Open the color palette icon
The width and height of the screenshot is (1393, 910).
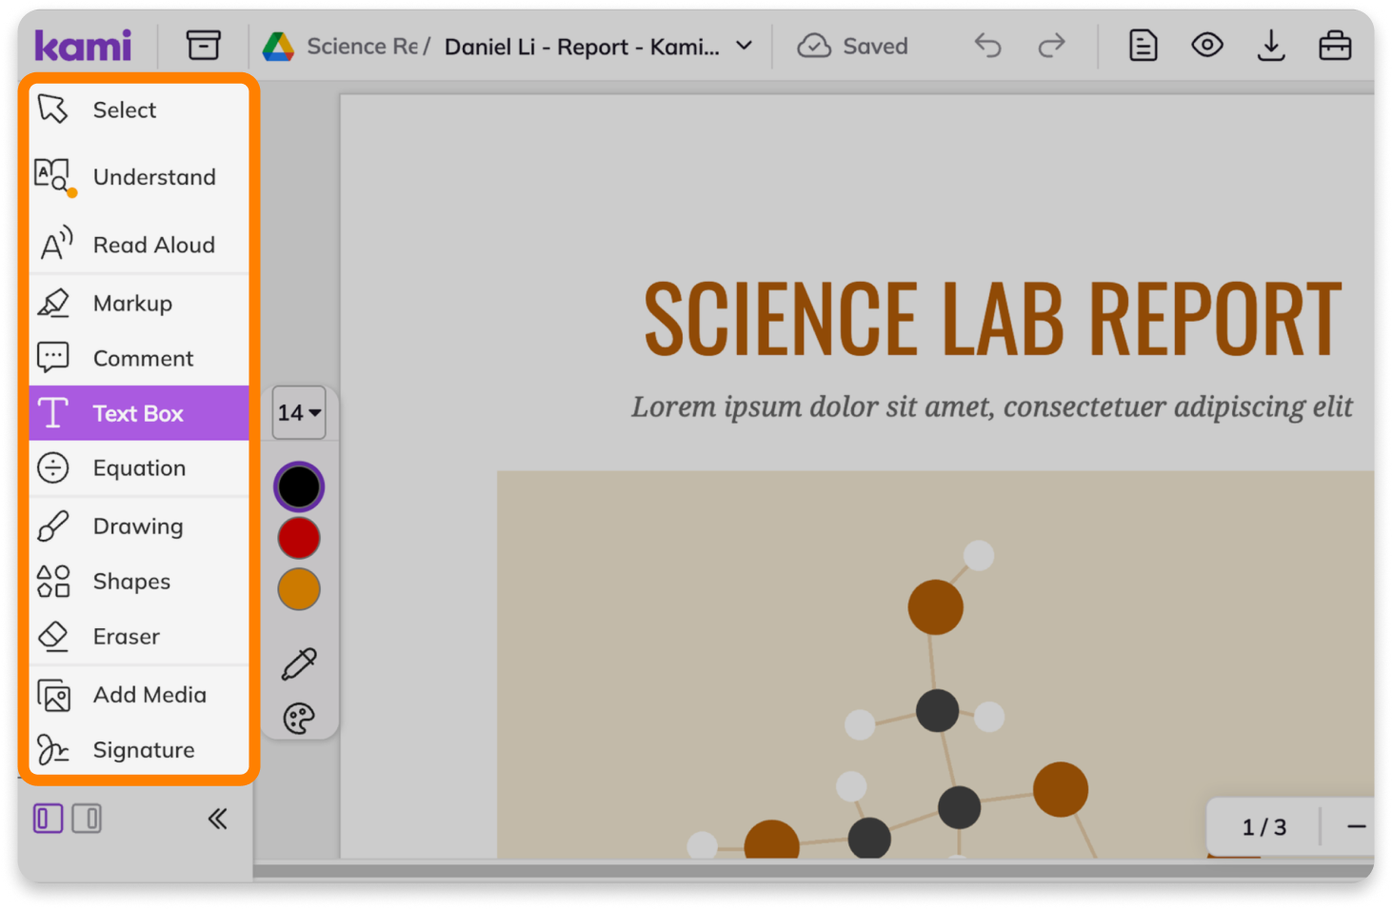coord(299,718)
